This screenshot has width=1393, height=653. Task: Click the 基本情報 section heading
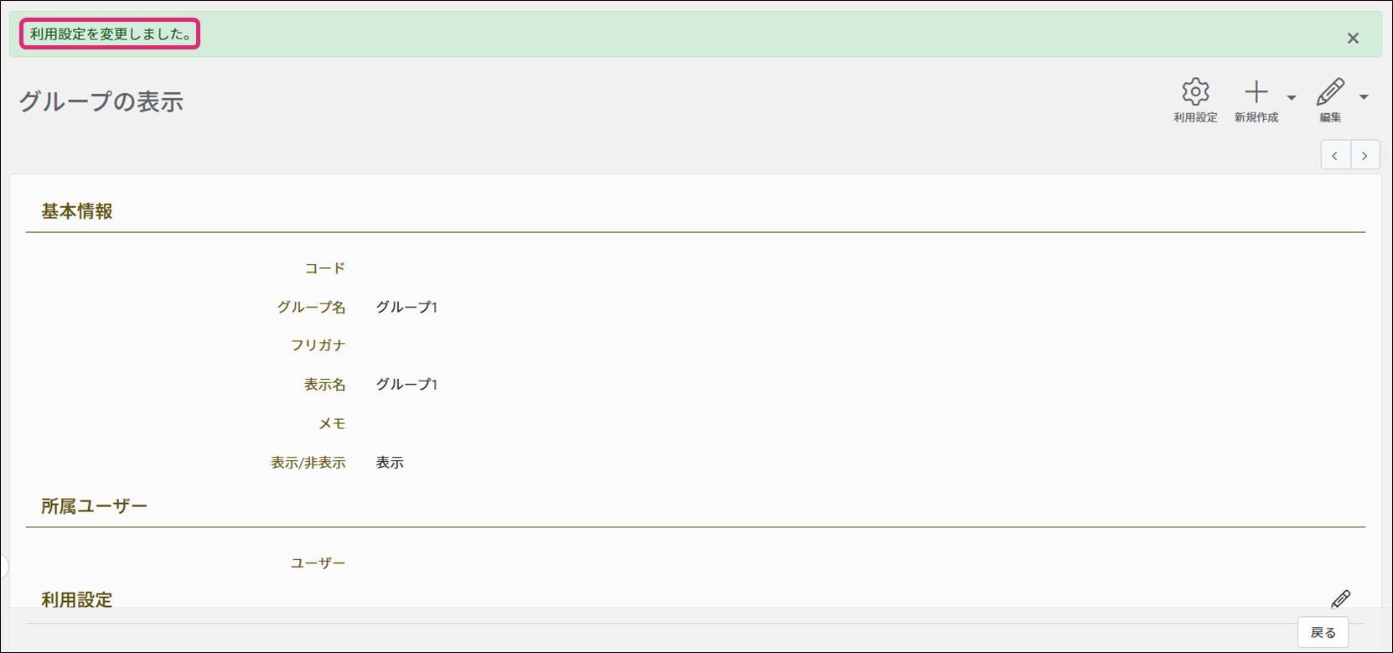[x=77, y=211]
